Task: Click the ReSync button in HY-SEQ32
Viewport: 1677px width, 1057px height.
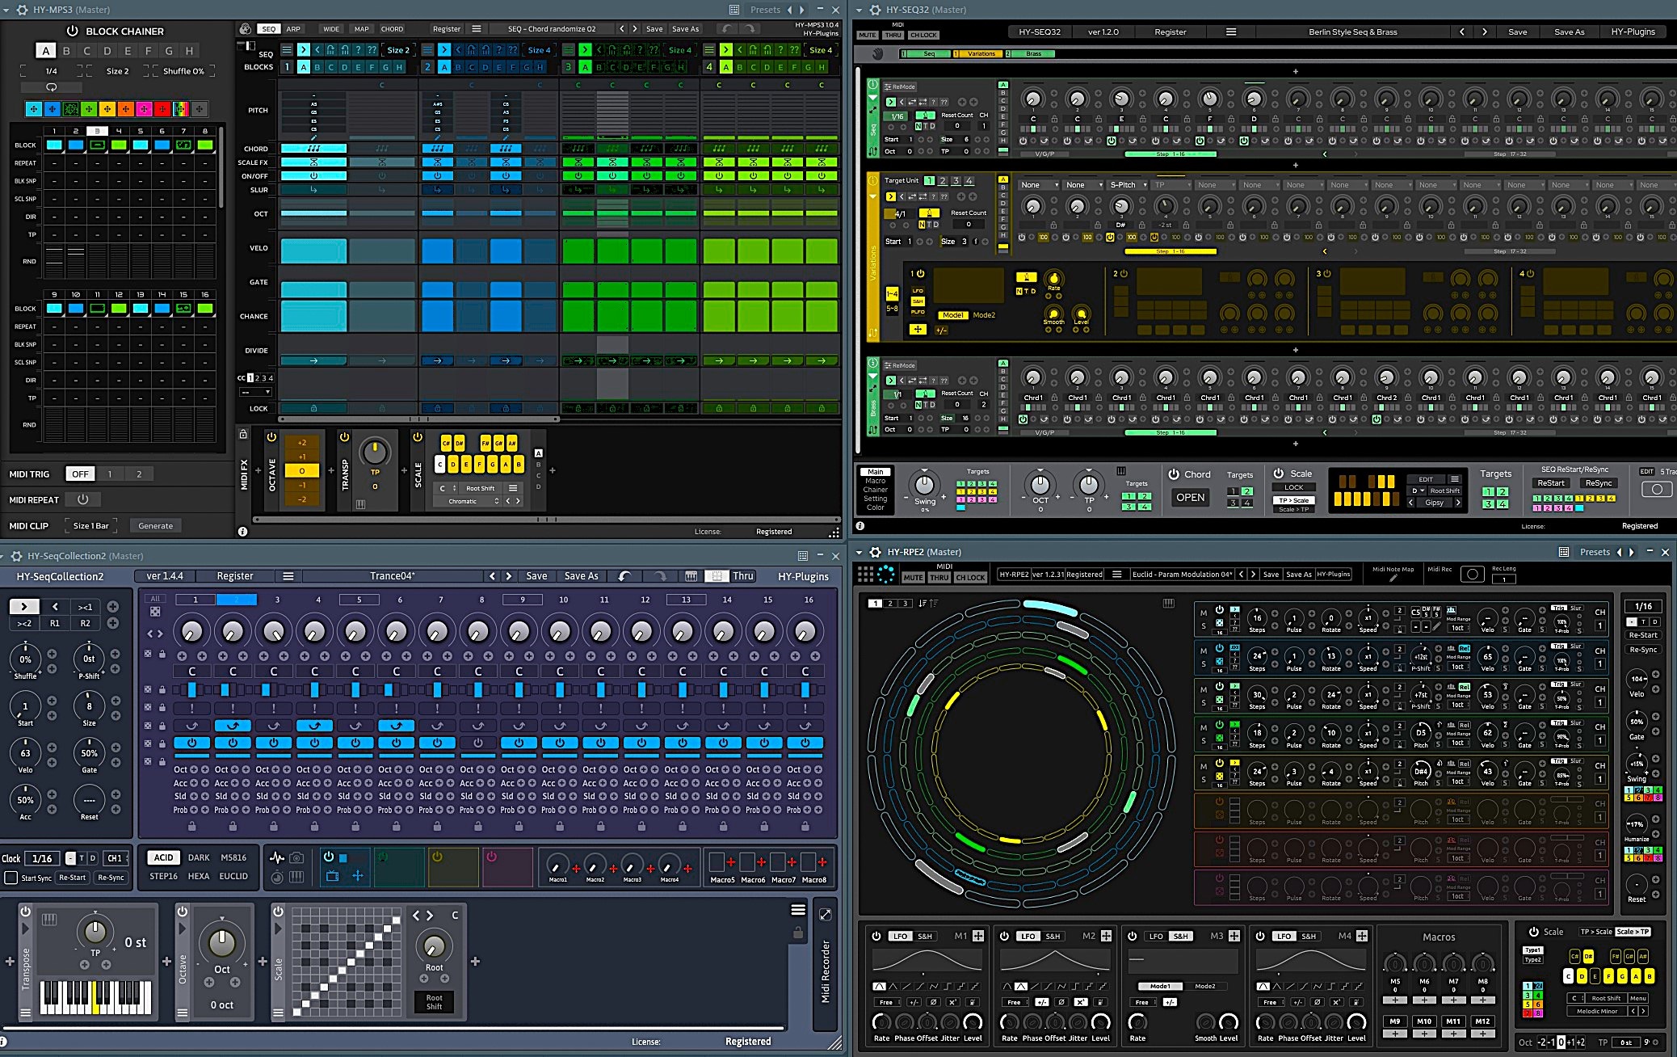Action: pos(1598,482)
